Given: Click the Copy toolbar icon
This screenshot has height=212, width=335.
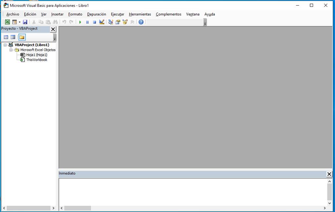Looking at the screenshot, I should click(41, 22).
